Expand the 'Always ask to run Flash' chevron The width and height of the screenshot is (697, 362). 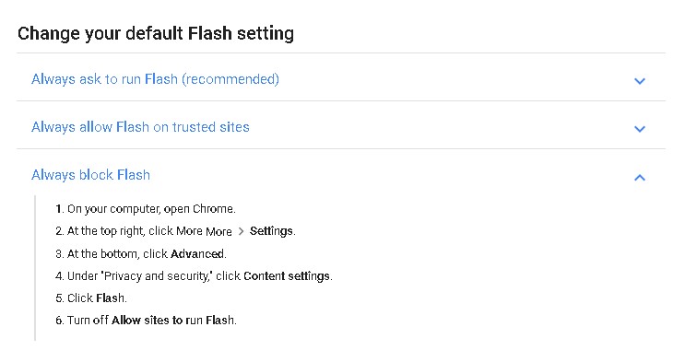tap(639, 81)
